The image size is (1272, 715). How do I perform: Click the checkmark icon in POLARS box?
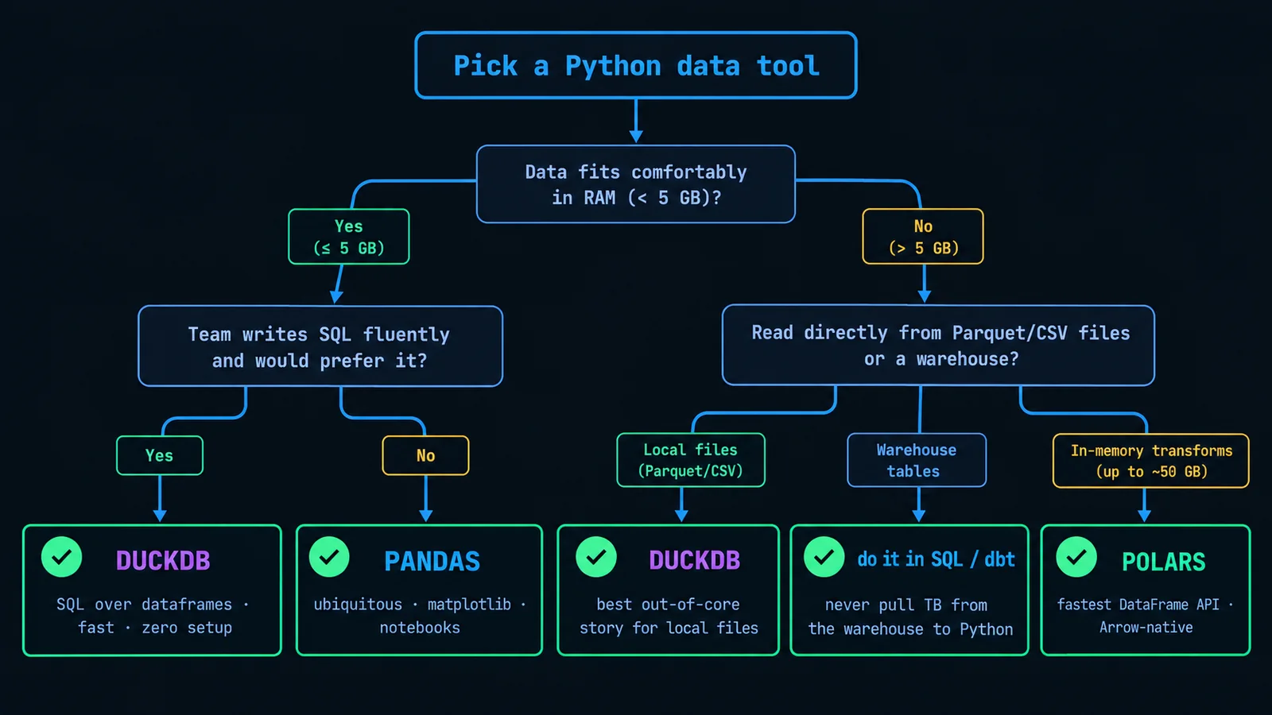click(x=1076, y=557)
